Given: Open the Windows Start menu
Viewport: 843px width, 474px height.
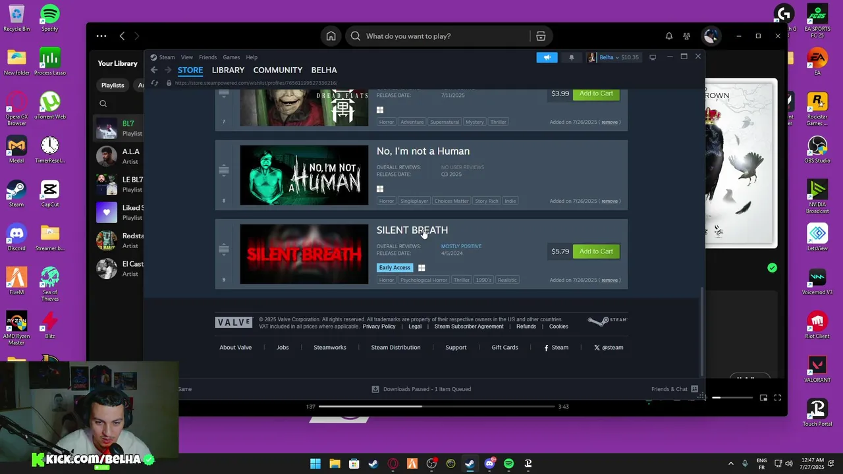Looking at the screenshot, I should (x=315, y=463).
